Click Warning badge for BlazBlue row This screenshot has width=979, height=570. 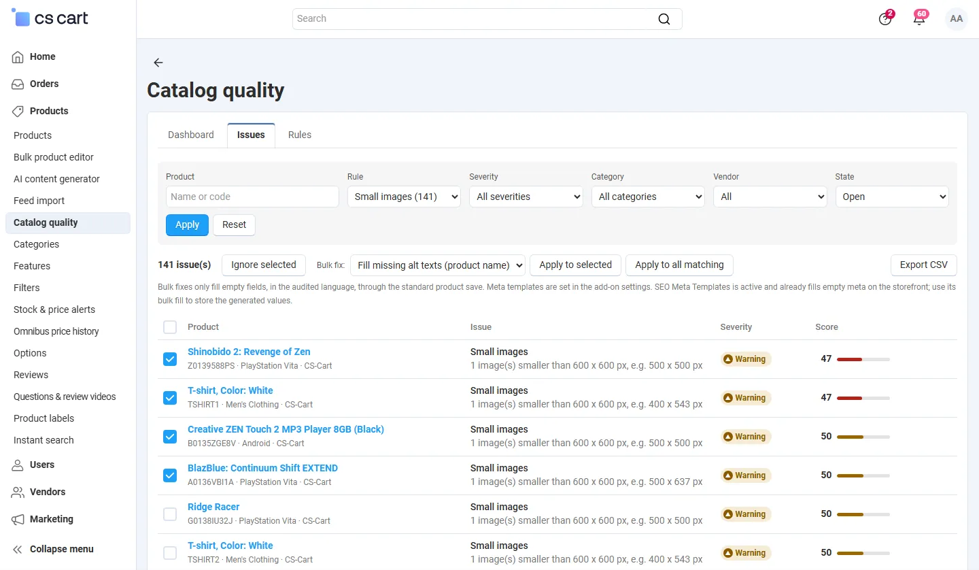pyautogui.click(x=746, y=475)
